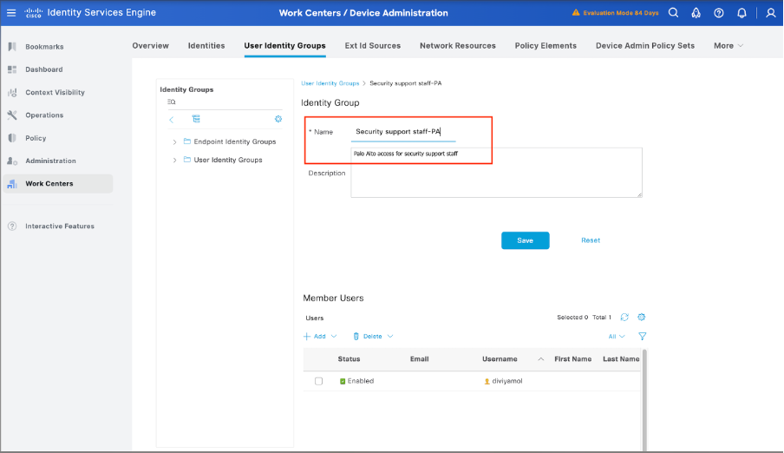Open Identity Groups panel settings gear

(278, 119)
